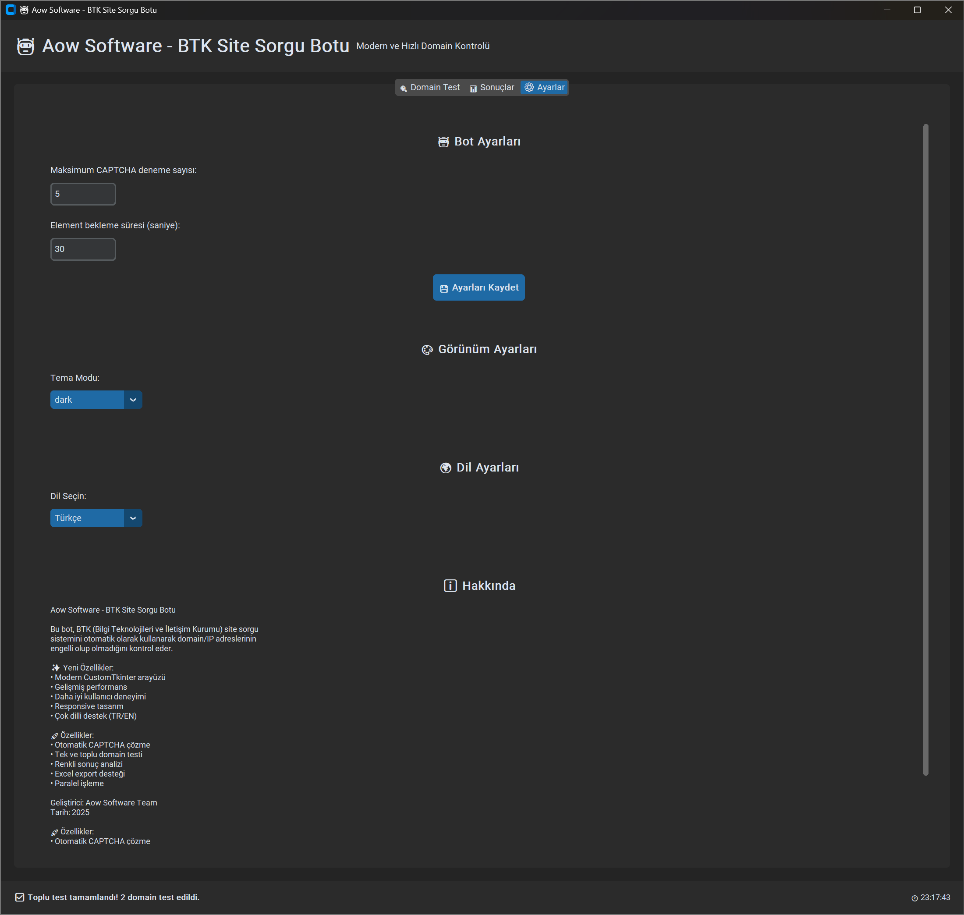Screen dimensions: 964x915
Task: Focus the Maksimum CAPTCHA deneme sayısı field
Action: point(83,194)
